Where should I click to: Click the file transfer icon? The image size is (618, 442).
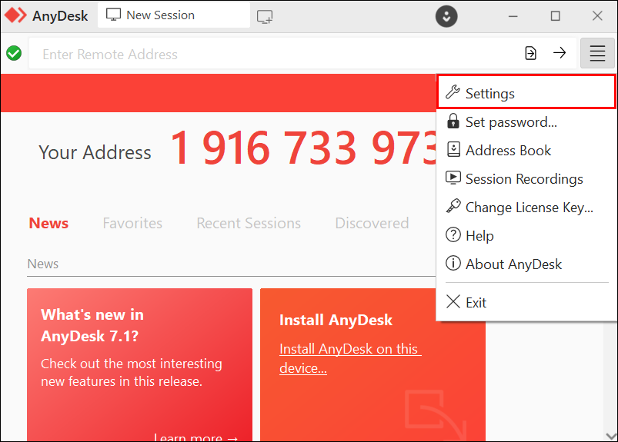[530, 53]
